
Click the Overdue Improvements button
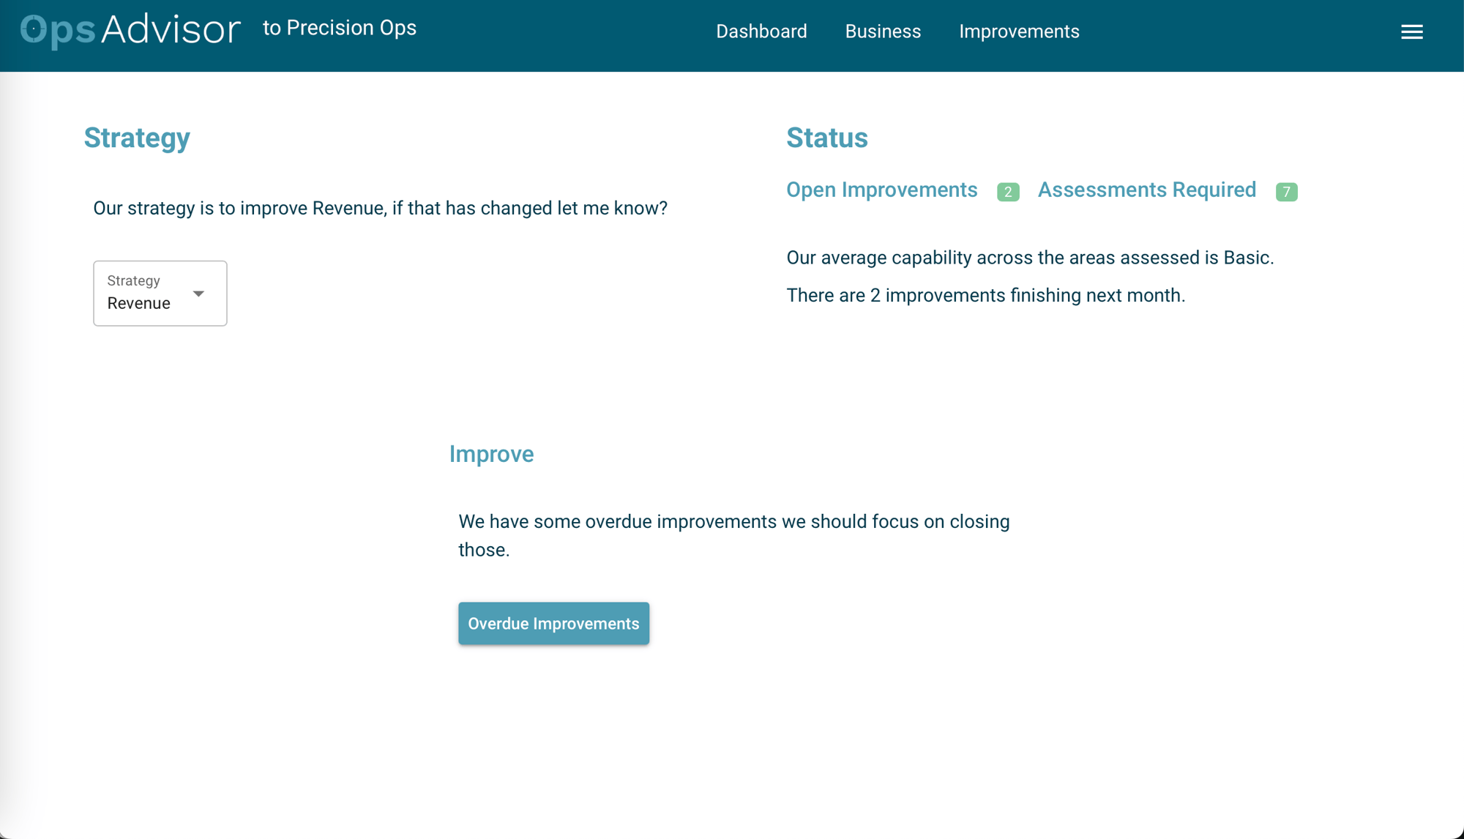point(553,623)
